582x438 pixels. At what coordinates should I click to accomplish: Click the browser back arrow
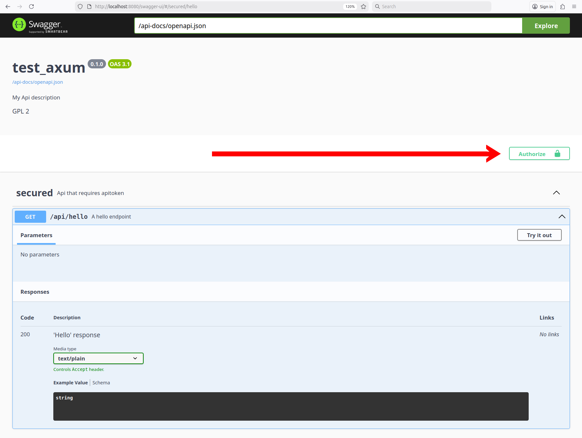[x=8, y=7]
